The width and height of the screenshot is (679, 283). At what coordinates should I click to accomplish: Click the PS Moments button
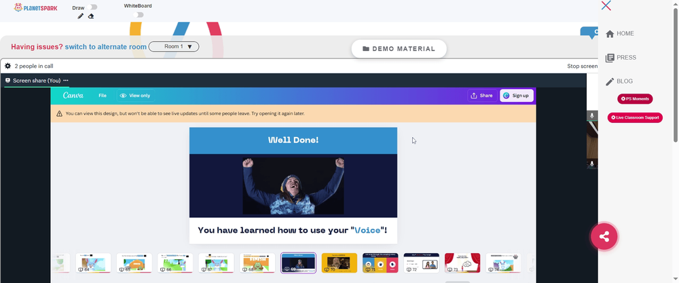coord(635,99)
